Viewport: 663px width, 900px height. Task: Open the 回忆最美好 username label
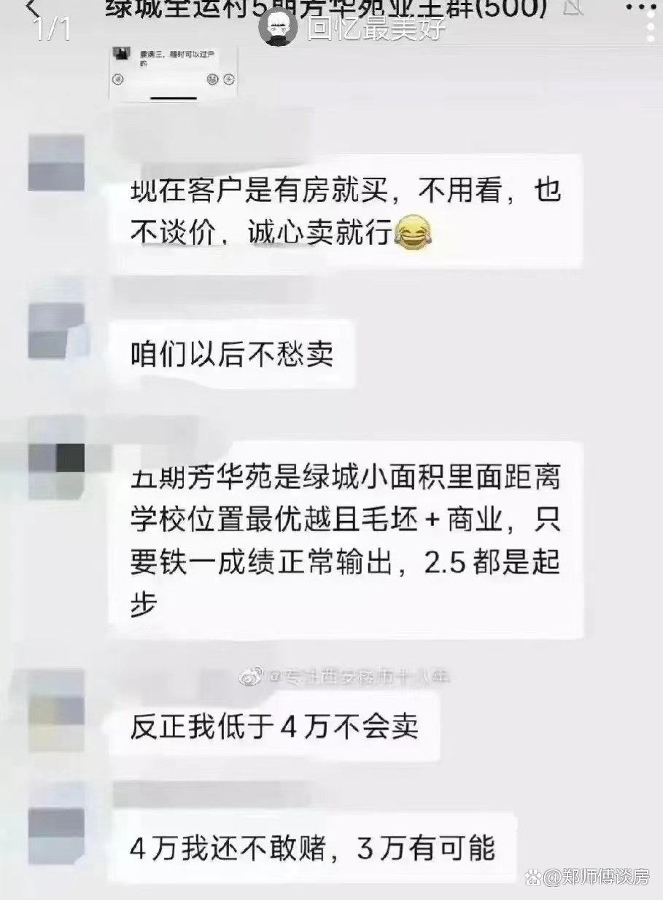coord(376,28)
